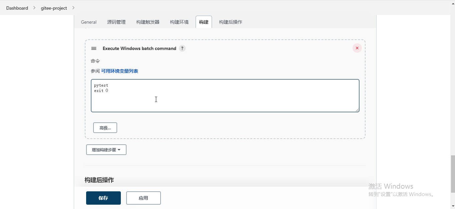The image size is (455, 209).
Task: Switch to the 构建环境 tab
Action: click(x=179, y=22)
